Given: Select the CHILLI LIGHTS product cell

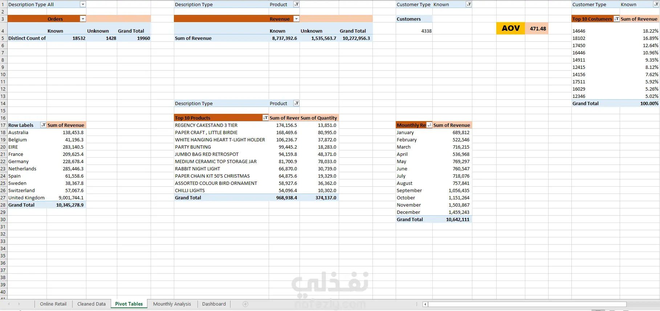Looking at the screenshot, I should tap(221, 190).
